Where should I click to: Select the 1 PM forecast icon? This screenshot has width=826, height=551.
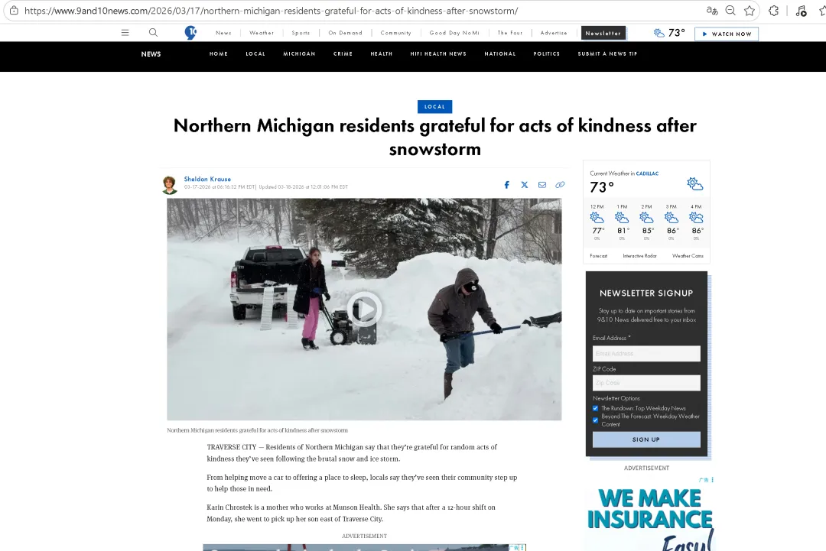click(x=622, y=217)
